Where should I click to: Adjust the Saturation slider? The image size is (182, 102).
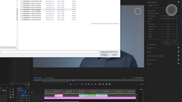[168, 44]
